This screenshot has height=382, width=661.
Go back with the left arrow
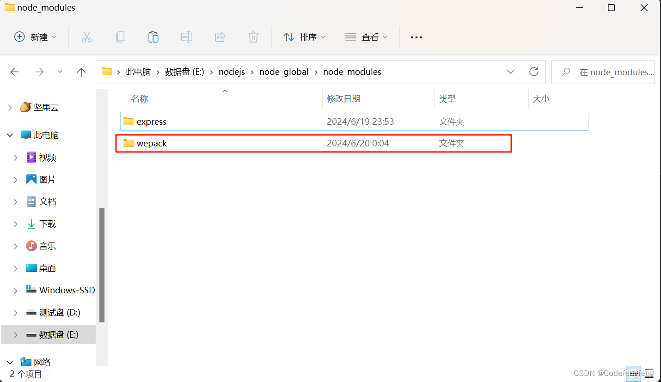[15, 72]
